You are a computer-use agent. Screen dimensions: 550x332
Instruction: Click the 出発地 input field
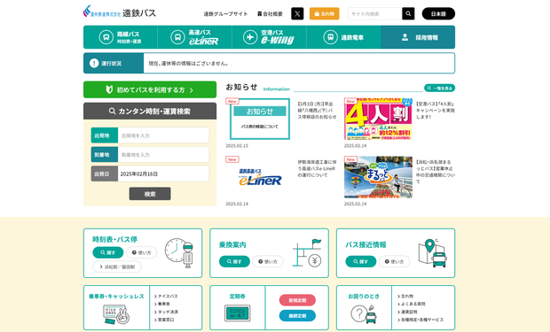coord(163,135)
